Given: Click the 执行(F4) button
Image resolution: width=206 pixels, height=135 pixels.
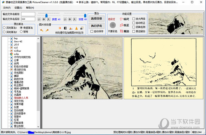Looking at the screenshot, I should point(96,26).
